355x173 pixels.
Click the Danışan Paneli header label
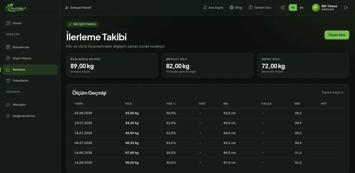tap(78, 8)
